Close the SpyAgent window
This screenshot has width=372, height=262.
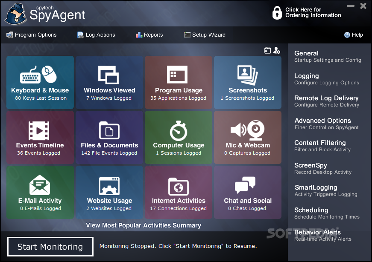[x=363, y=6]
